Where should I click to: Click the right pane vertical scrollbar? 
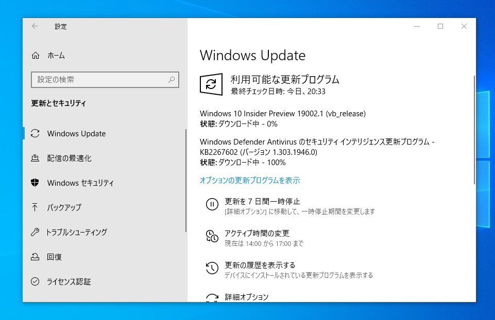[474, 130]
